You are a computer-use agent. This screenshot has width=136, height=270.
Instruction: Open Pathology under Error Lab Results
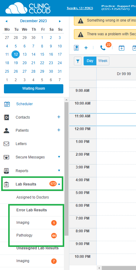(24, 235)
